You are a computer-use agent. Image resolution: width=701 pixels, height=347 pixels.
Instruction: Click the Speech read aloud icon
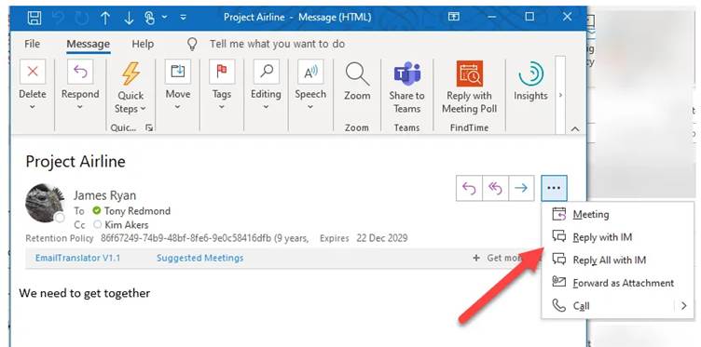tap(310, 72)
